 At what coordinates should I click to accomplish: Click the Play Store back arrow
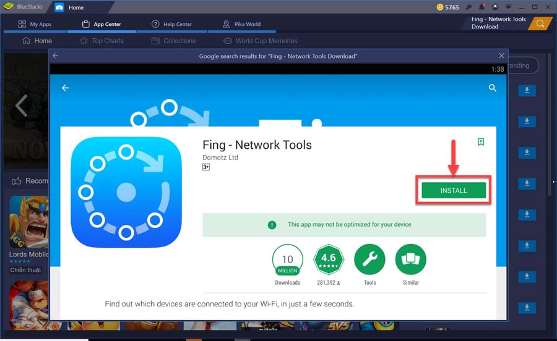[66, 88]
